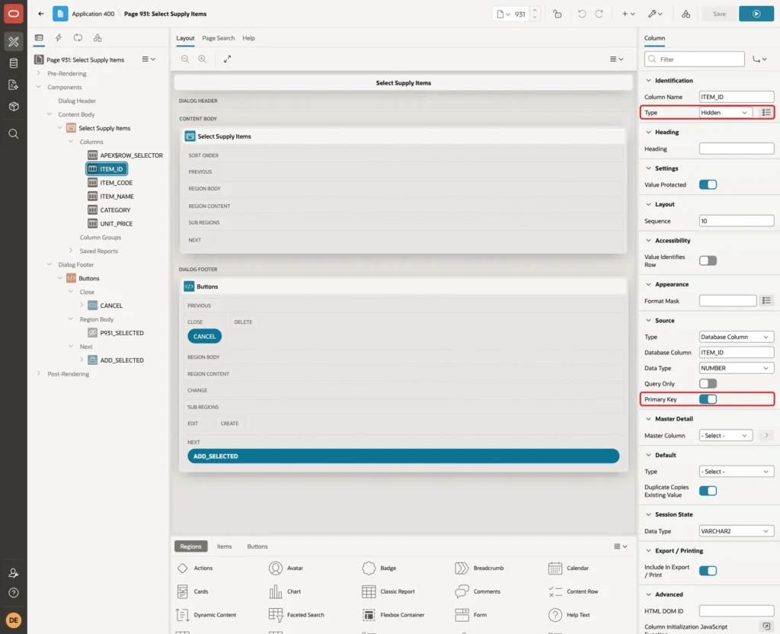Click the ADD_SELECTED button in layout
780x634 pixels.
tap(403, 456)
